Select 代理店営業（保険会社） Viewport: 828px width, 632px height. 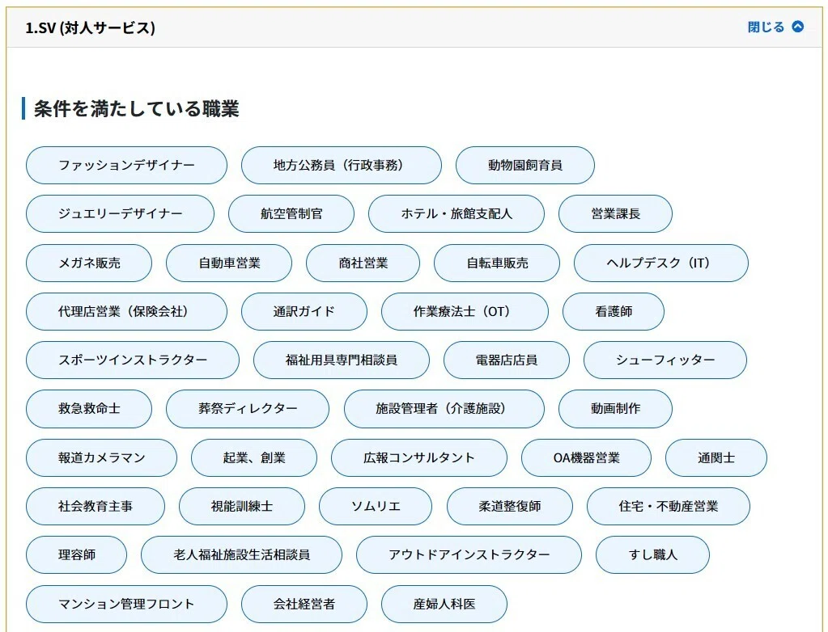point(127,311)
